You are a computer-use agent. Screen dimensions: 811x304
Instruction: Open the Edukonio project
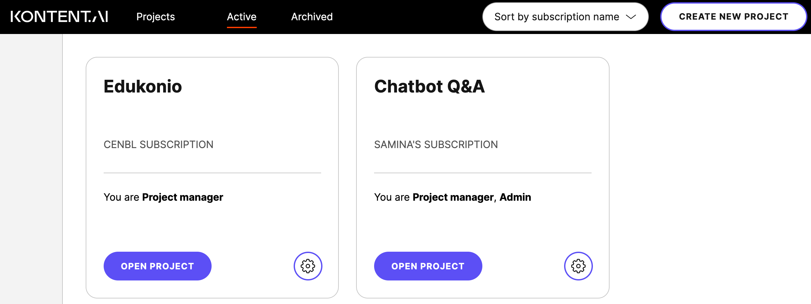157,266
